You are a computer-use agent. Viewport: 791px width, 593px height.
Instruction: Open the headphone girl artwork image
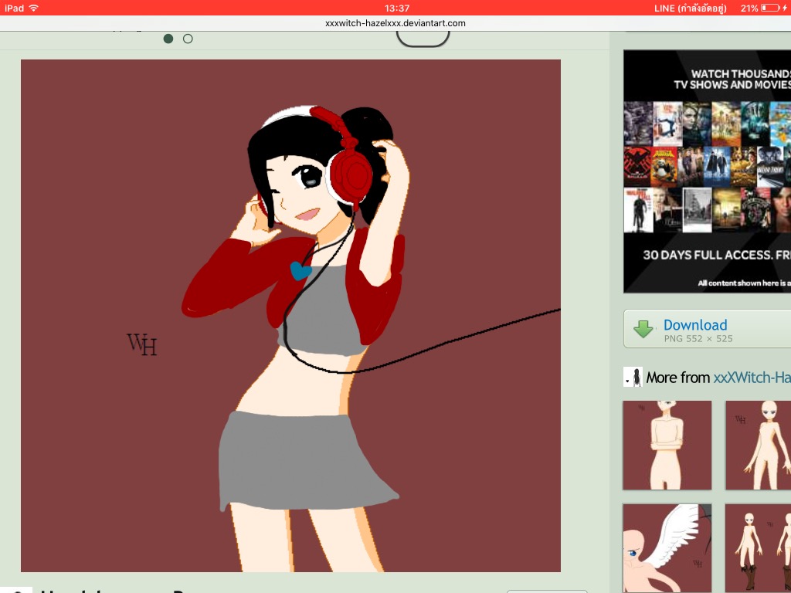(290, 316)
